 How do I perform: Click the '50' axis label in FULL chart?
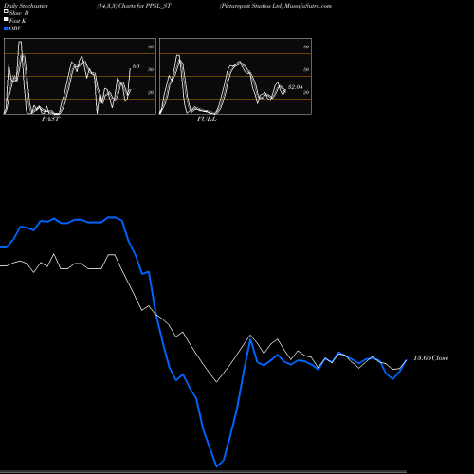click(306, 69)
